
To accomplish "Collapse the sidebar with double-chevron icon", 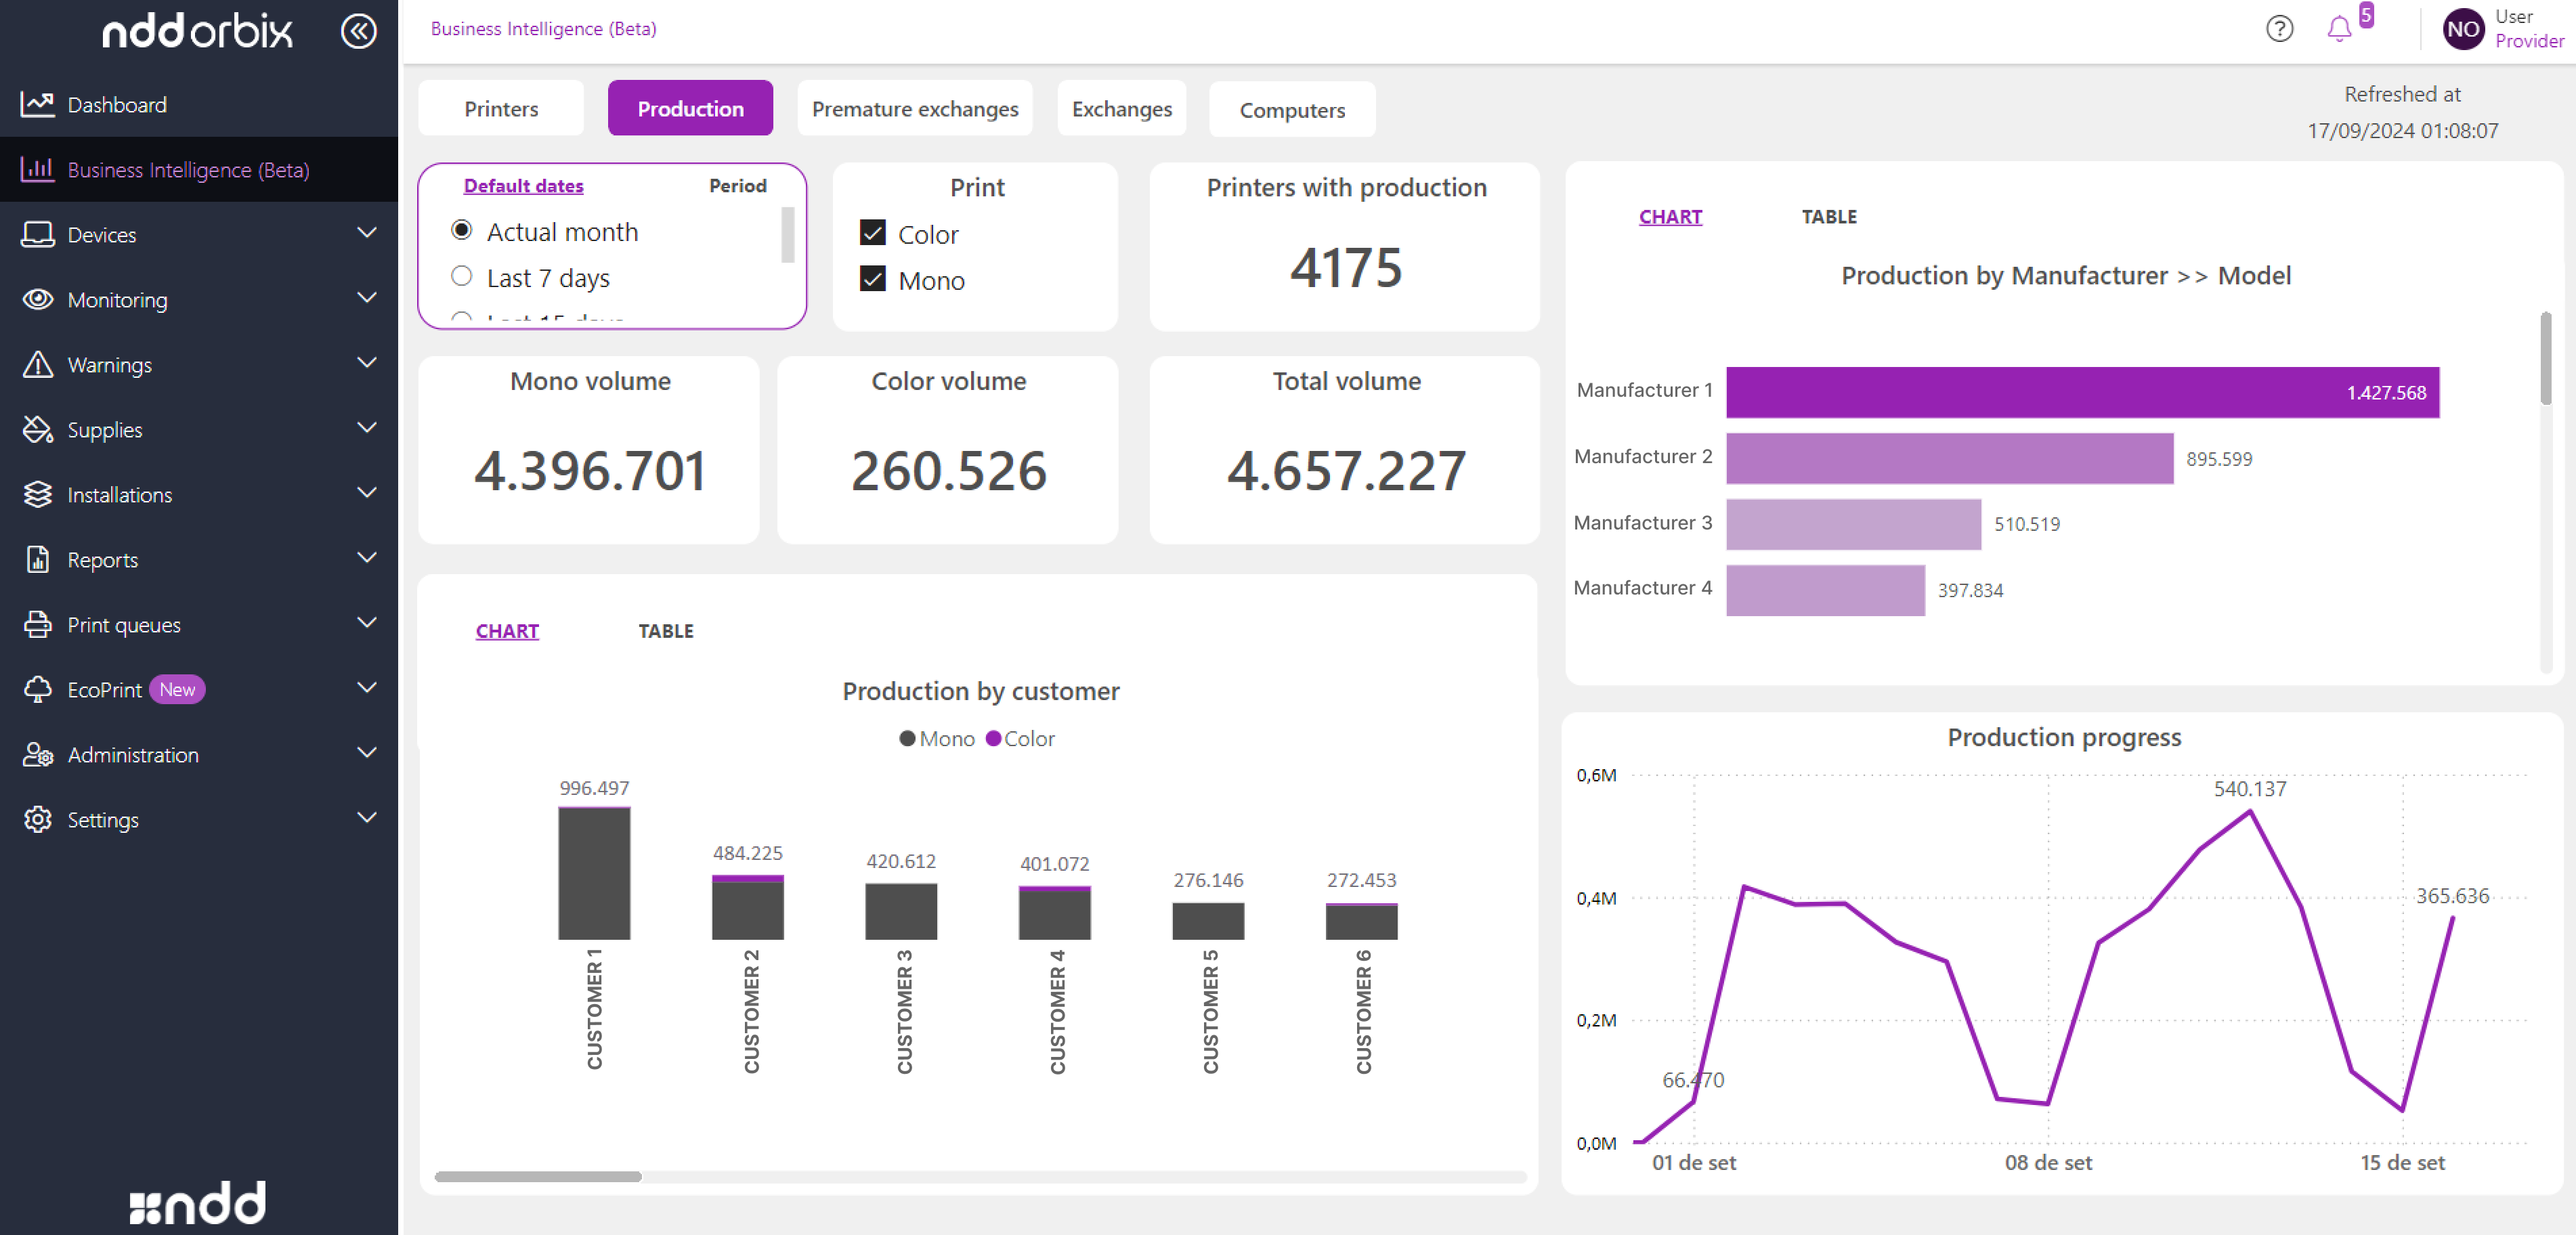I will pos(358,31).
